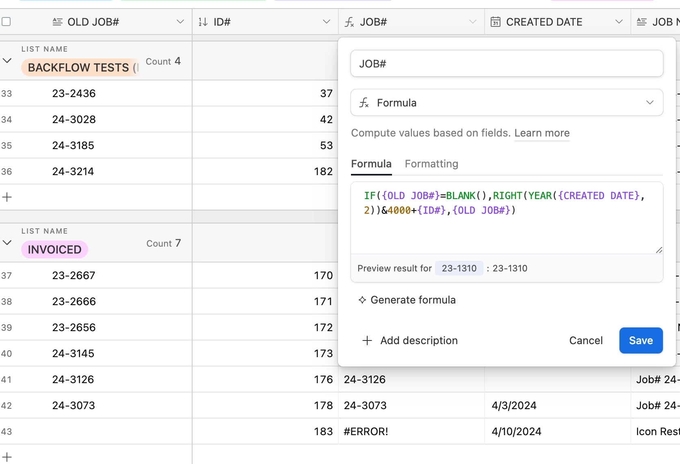Collapse the INVOICED group

point(7,243)
